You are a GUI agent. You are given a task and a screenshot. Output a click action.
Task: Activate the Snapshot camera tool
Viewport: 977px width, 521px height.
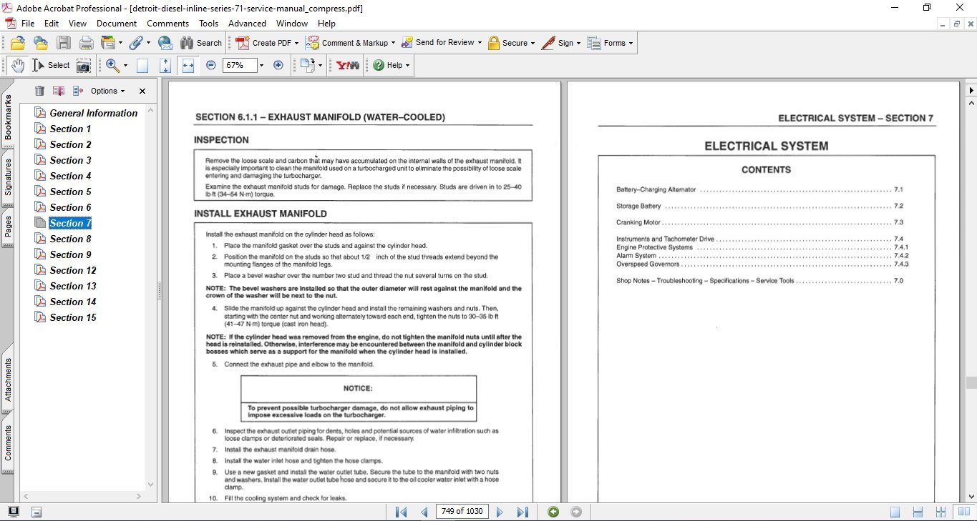tap(84, 65)
